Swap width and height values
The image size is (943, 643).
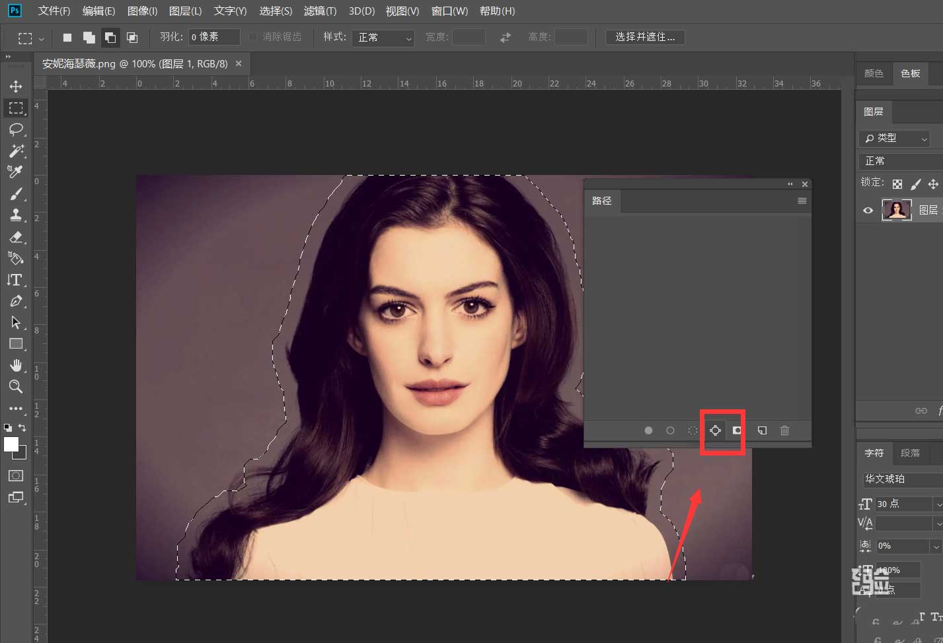[x=506, y=38]
